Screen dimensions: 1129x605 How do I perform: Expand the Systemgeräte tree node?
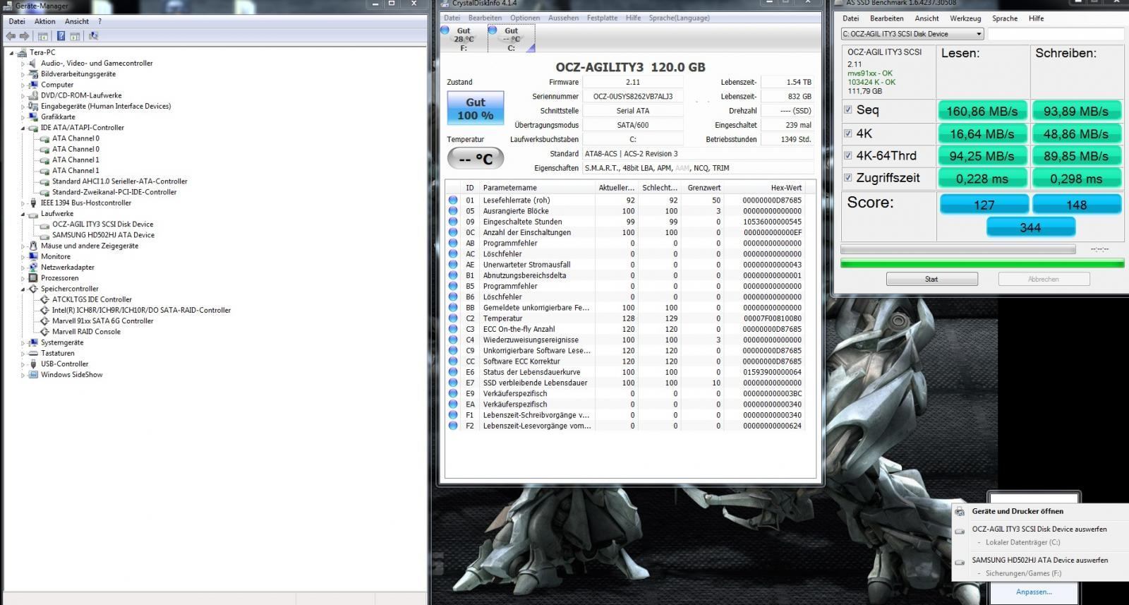point(23,343)
